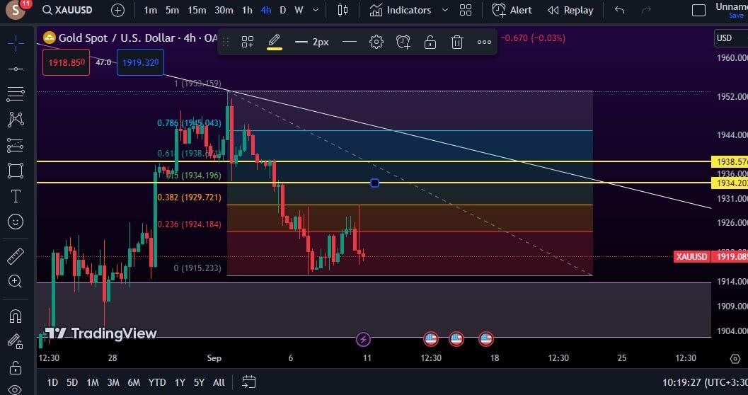
Task: Open the emoji icons tool
Action: pos(16,222)
